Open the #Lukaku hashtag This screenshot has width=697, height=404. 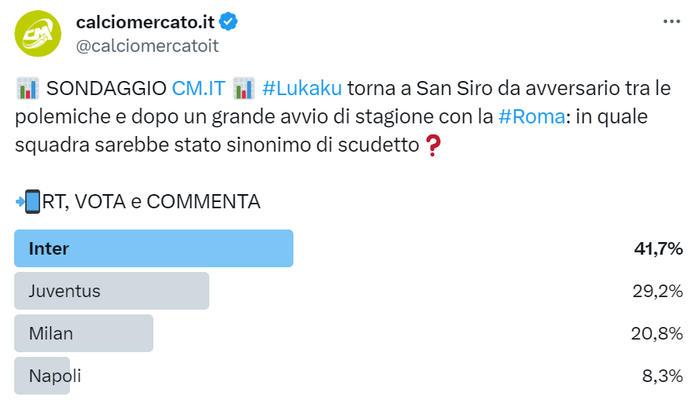click(302, 88)
